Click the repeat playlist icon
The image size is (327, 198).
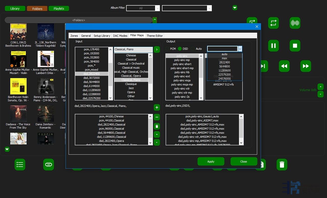pos(273,23)
